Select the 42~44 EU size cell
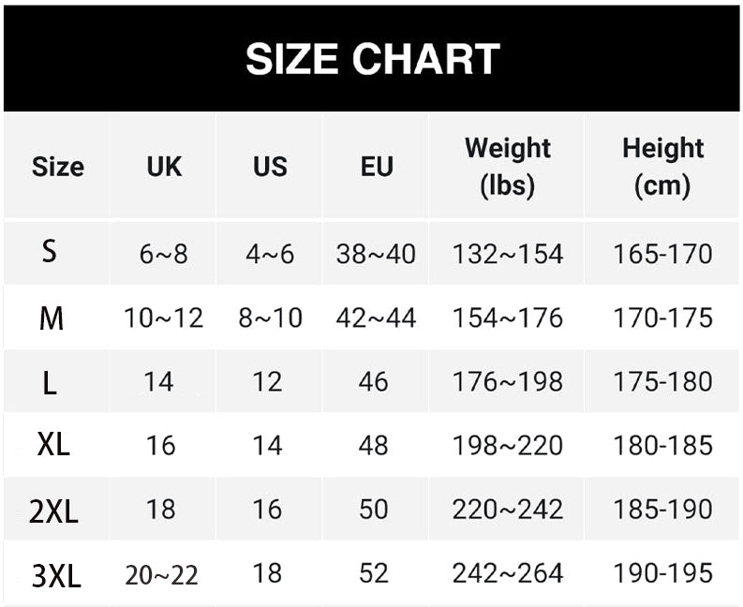This screenshot has height=607, width=743. [376, 318]
